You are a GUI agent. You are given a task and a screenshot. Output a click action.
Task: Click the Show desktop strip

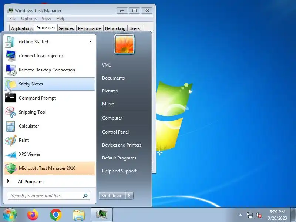pos(293,215)
